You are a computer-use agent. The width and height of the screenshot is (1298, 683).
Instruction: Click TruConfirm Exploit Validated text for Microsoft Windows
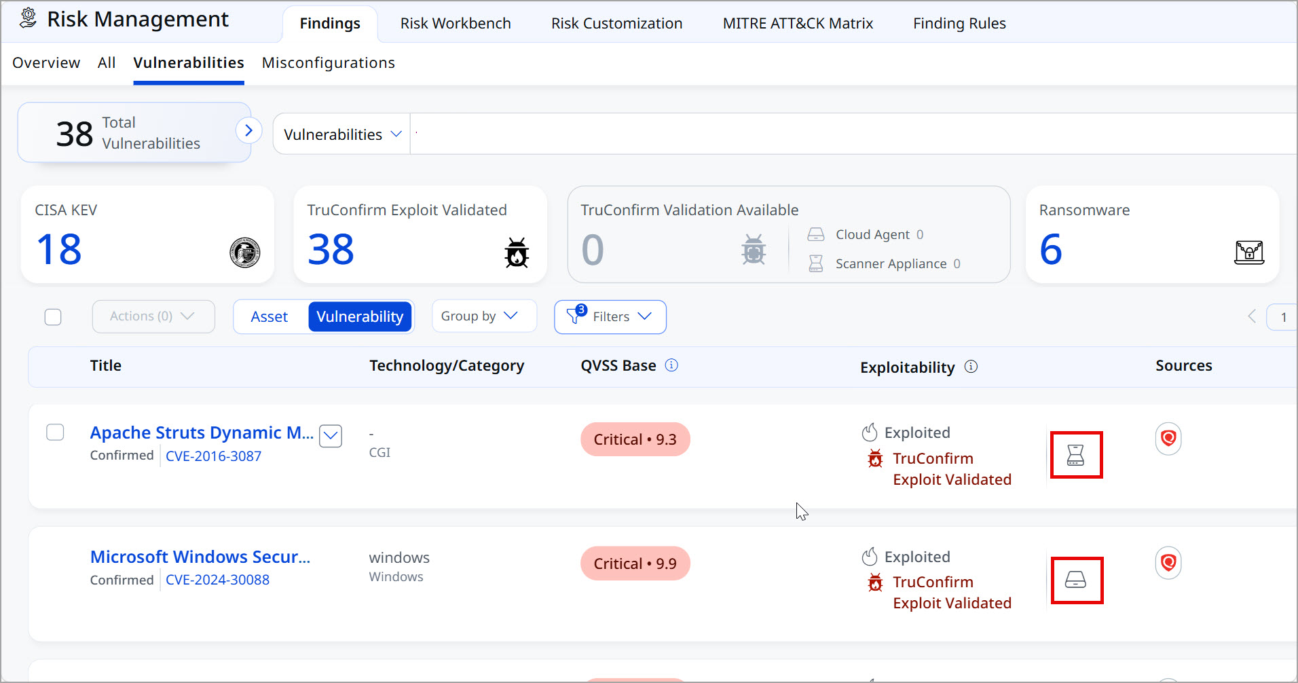pos(952,593)
